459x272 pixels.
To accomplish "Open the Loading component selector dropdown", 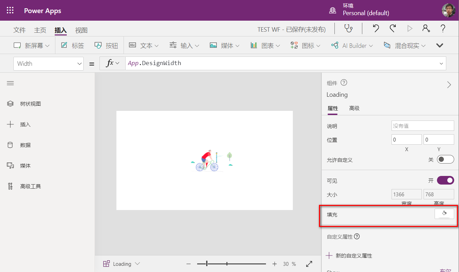I will tap(121, 264).
